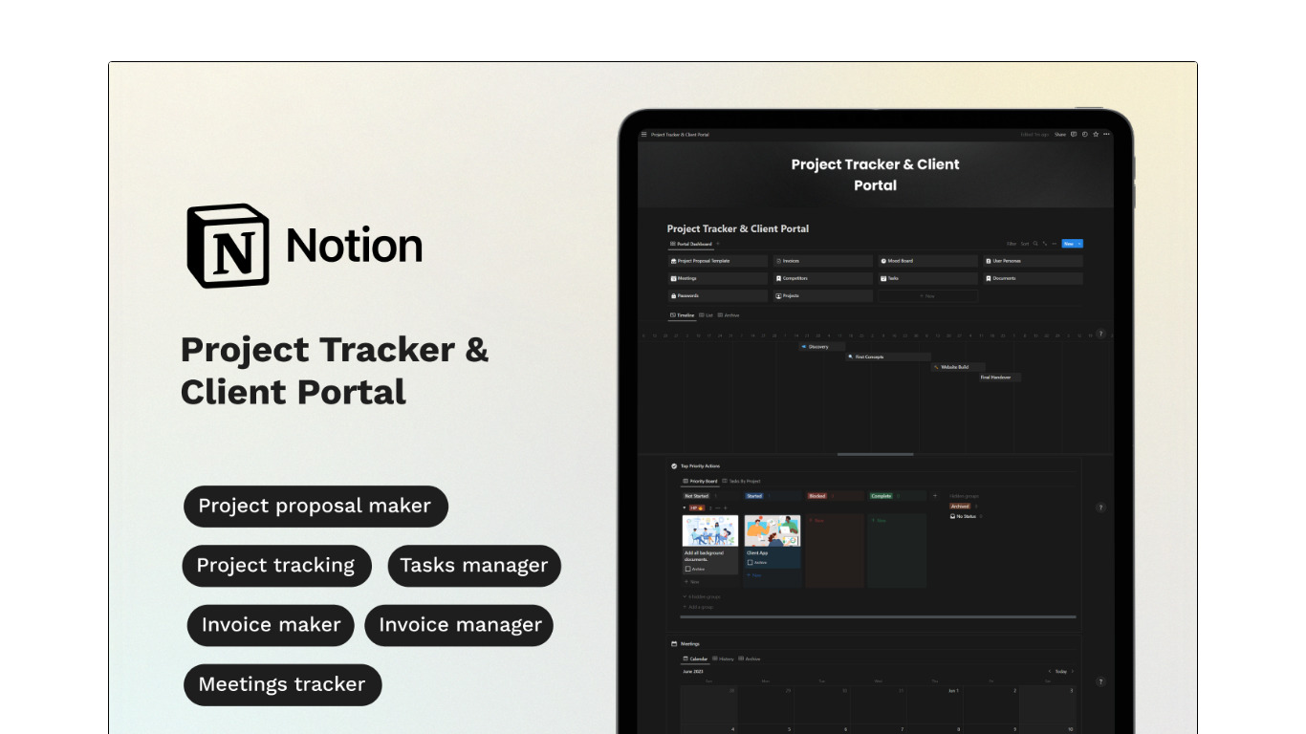Open the Archive tab beside History
1306x734 pixels.
[750, 658]
